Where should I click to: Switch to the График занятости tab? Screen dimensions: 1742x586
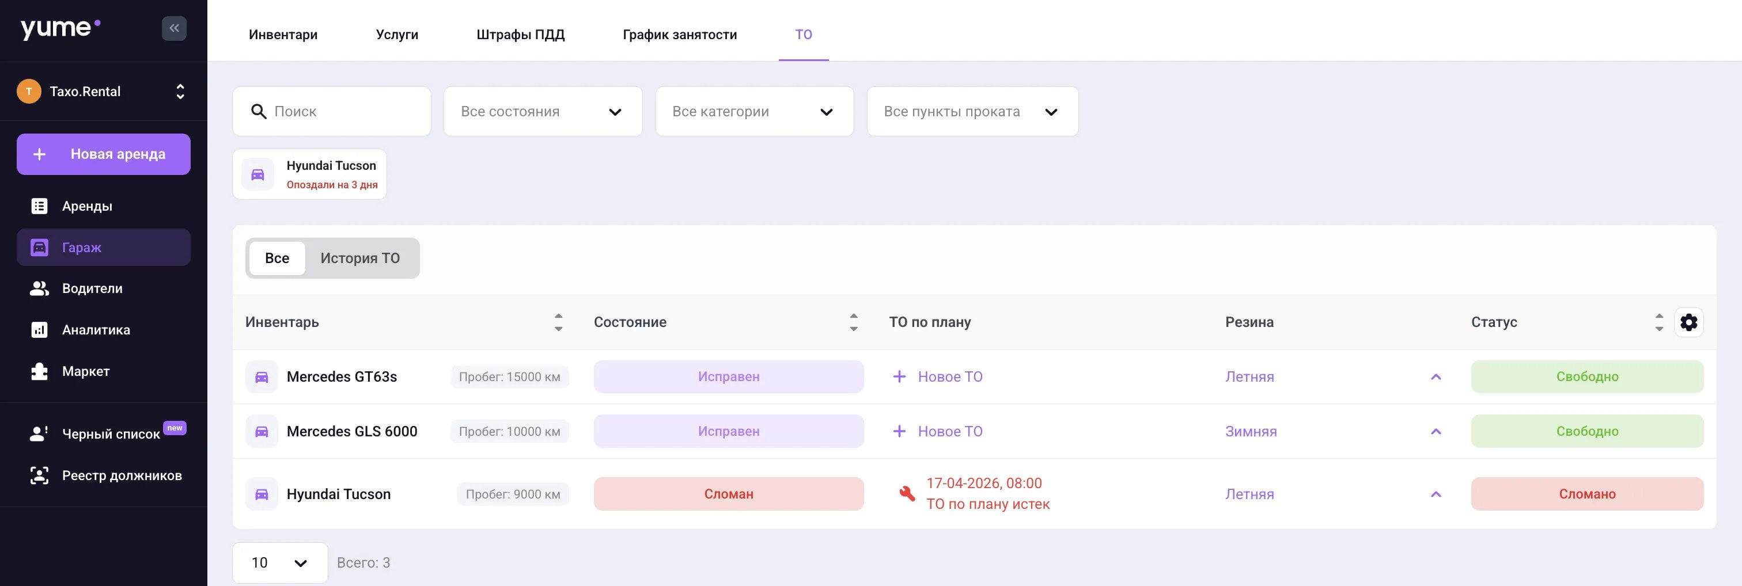point(680,35)
